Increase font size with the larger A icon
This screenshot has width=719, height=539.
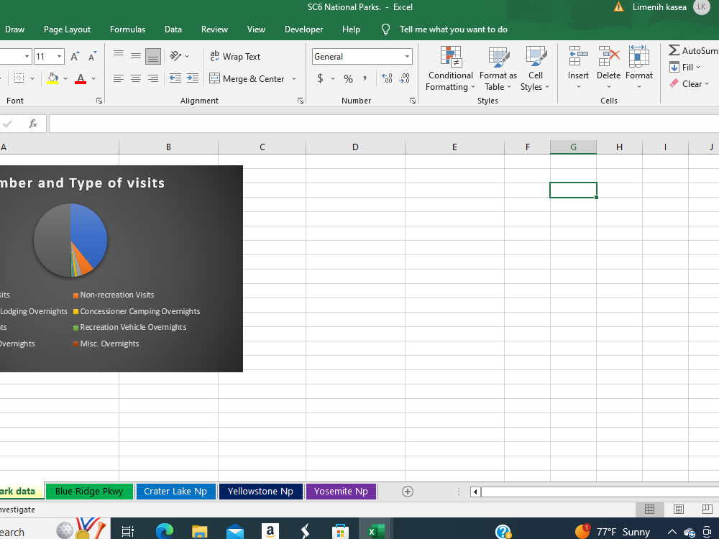(x=75, y=56)
